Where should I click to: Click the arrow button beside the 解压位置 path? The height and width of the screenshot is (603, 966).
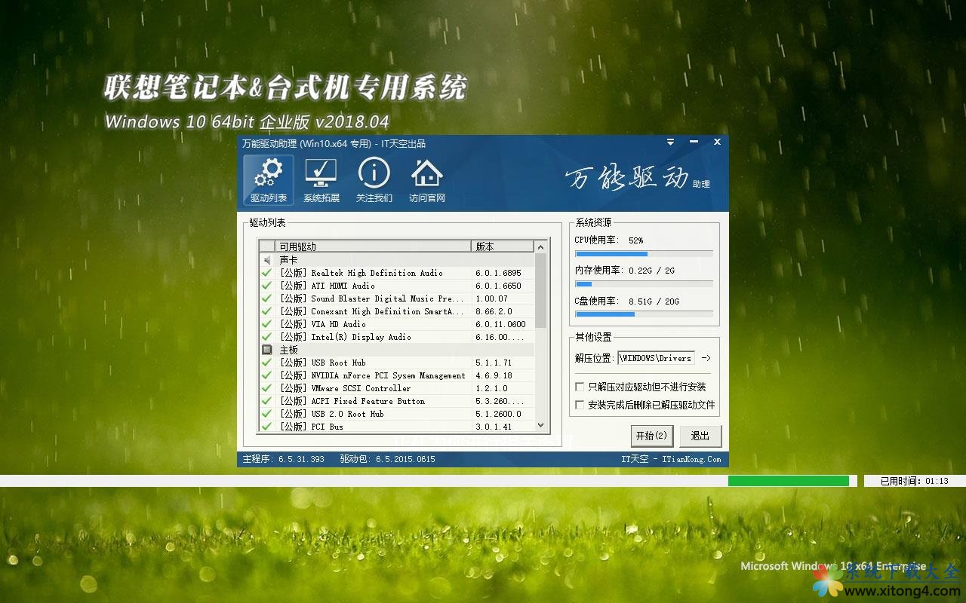[x=706, y=358]
